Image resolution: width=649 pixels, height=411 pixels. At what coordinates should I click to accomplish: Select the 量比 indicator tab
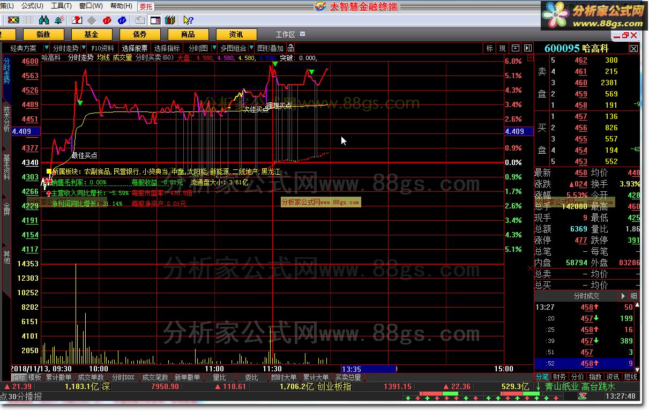220,377
